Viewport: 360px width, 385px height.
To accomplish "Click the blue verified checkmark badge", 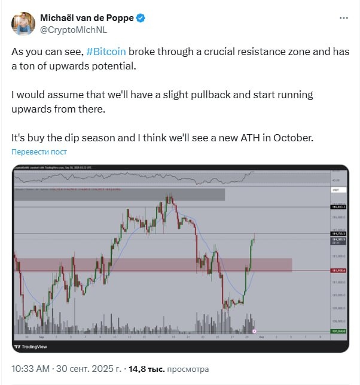I will (x=141, y=18).
